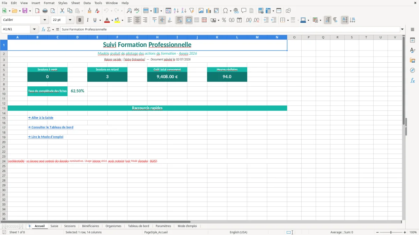
Task: Insert chart icon
Action: pos(209,11)
